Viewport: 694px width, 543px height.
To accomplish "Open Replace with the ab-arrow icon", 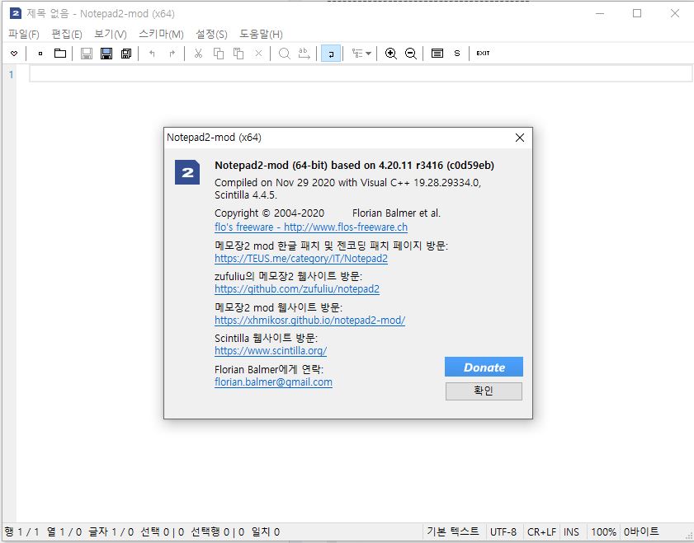I will point(304,54).
